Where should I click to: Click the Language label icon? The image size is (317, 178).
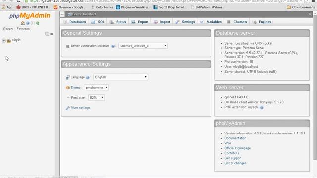tap(68, 77)
